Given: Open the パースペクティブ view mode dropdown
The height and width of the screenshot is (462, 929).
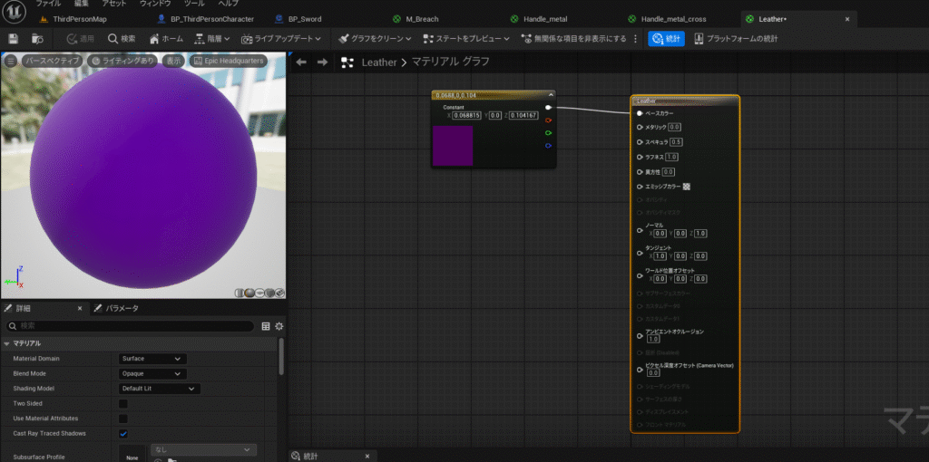Looking at the screenshot, I should [x=52, y=61].
